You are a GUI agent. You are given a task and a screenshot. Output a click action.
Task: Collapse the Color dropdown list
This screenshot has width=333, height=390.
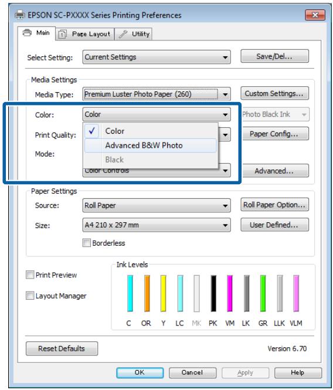point(157,114)
